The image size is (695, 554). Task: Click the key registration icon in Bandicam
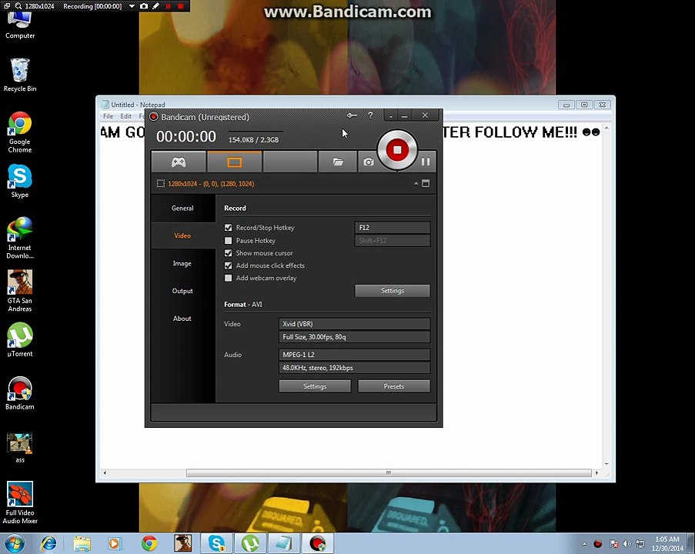coord(352,115)
